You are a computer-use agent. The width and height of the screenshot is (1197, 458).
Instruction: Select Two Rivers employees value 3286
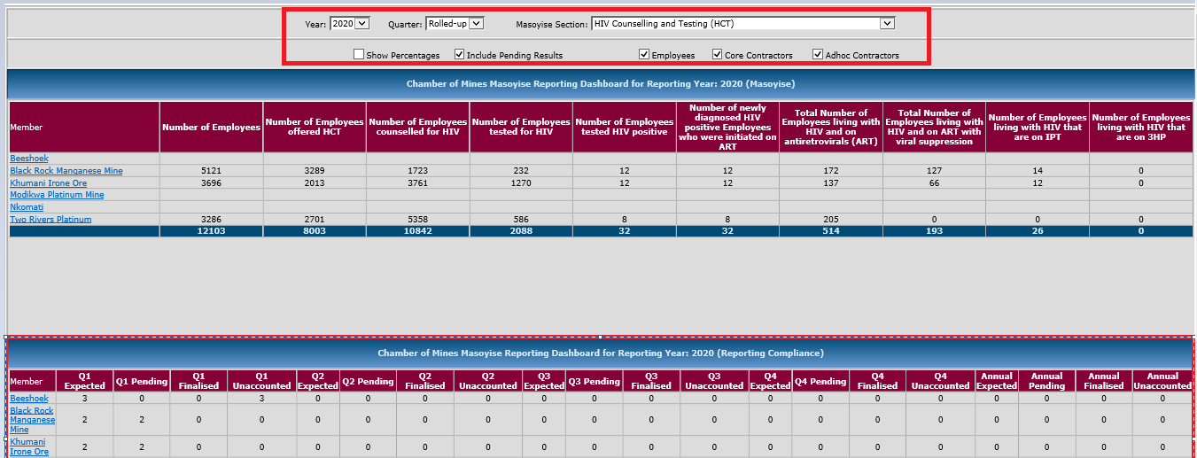coord(211,219)
